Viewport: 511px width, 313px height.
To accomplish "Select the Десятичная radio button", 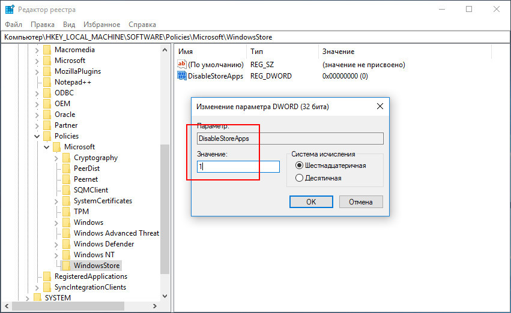I will click(299, 178).
